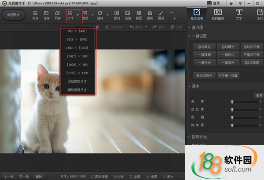Click the 白平衡一指键 button
Screen dimensions: 264x180
click(228, 76)
